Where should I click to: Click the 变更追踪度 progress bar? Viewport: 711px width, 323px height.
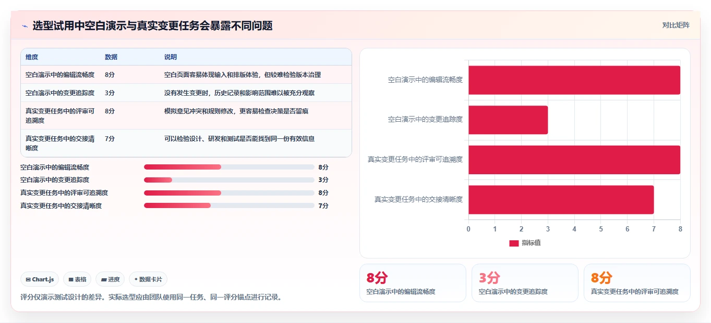(229, 180)
